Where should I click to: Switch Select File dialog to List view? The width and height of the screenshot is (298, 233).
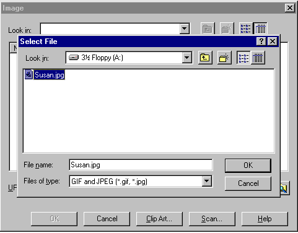243,58
